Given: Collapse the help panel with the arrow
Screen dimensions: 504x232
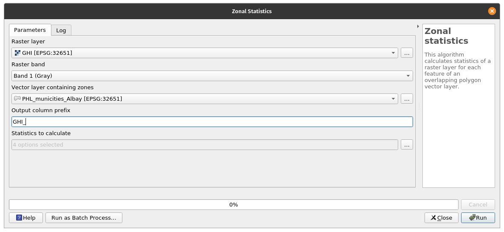Looking at the screenshot, I should [x=418, y=26].
